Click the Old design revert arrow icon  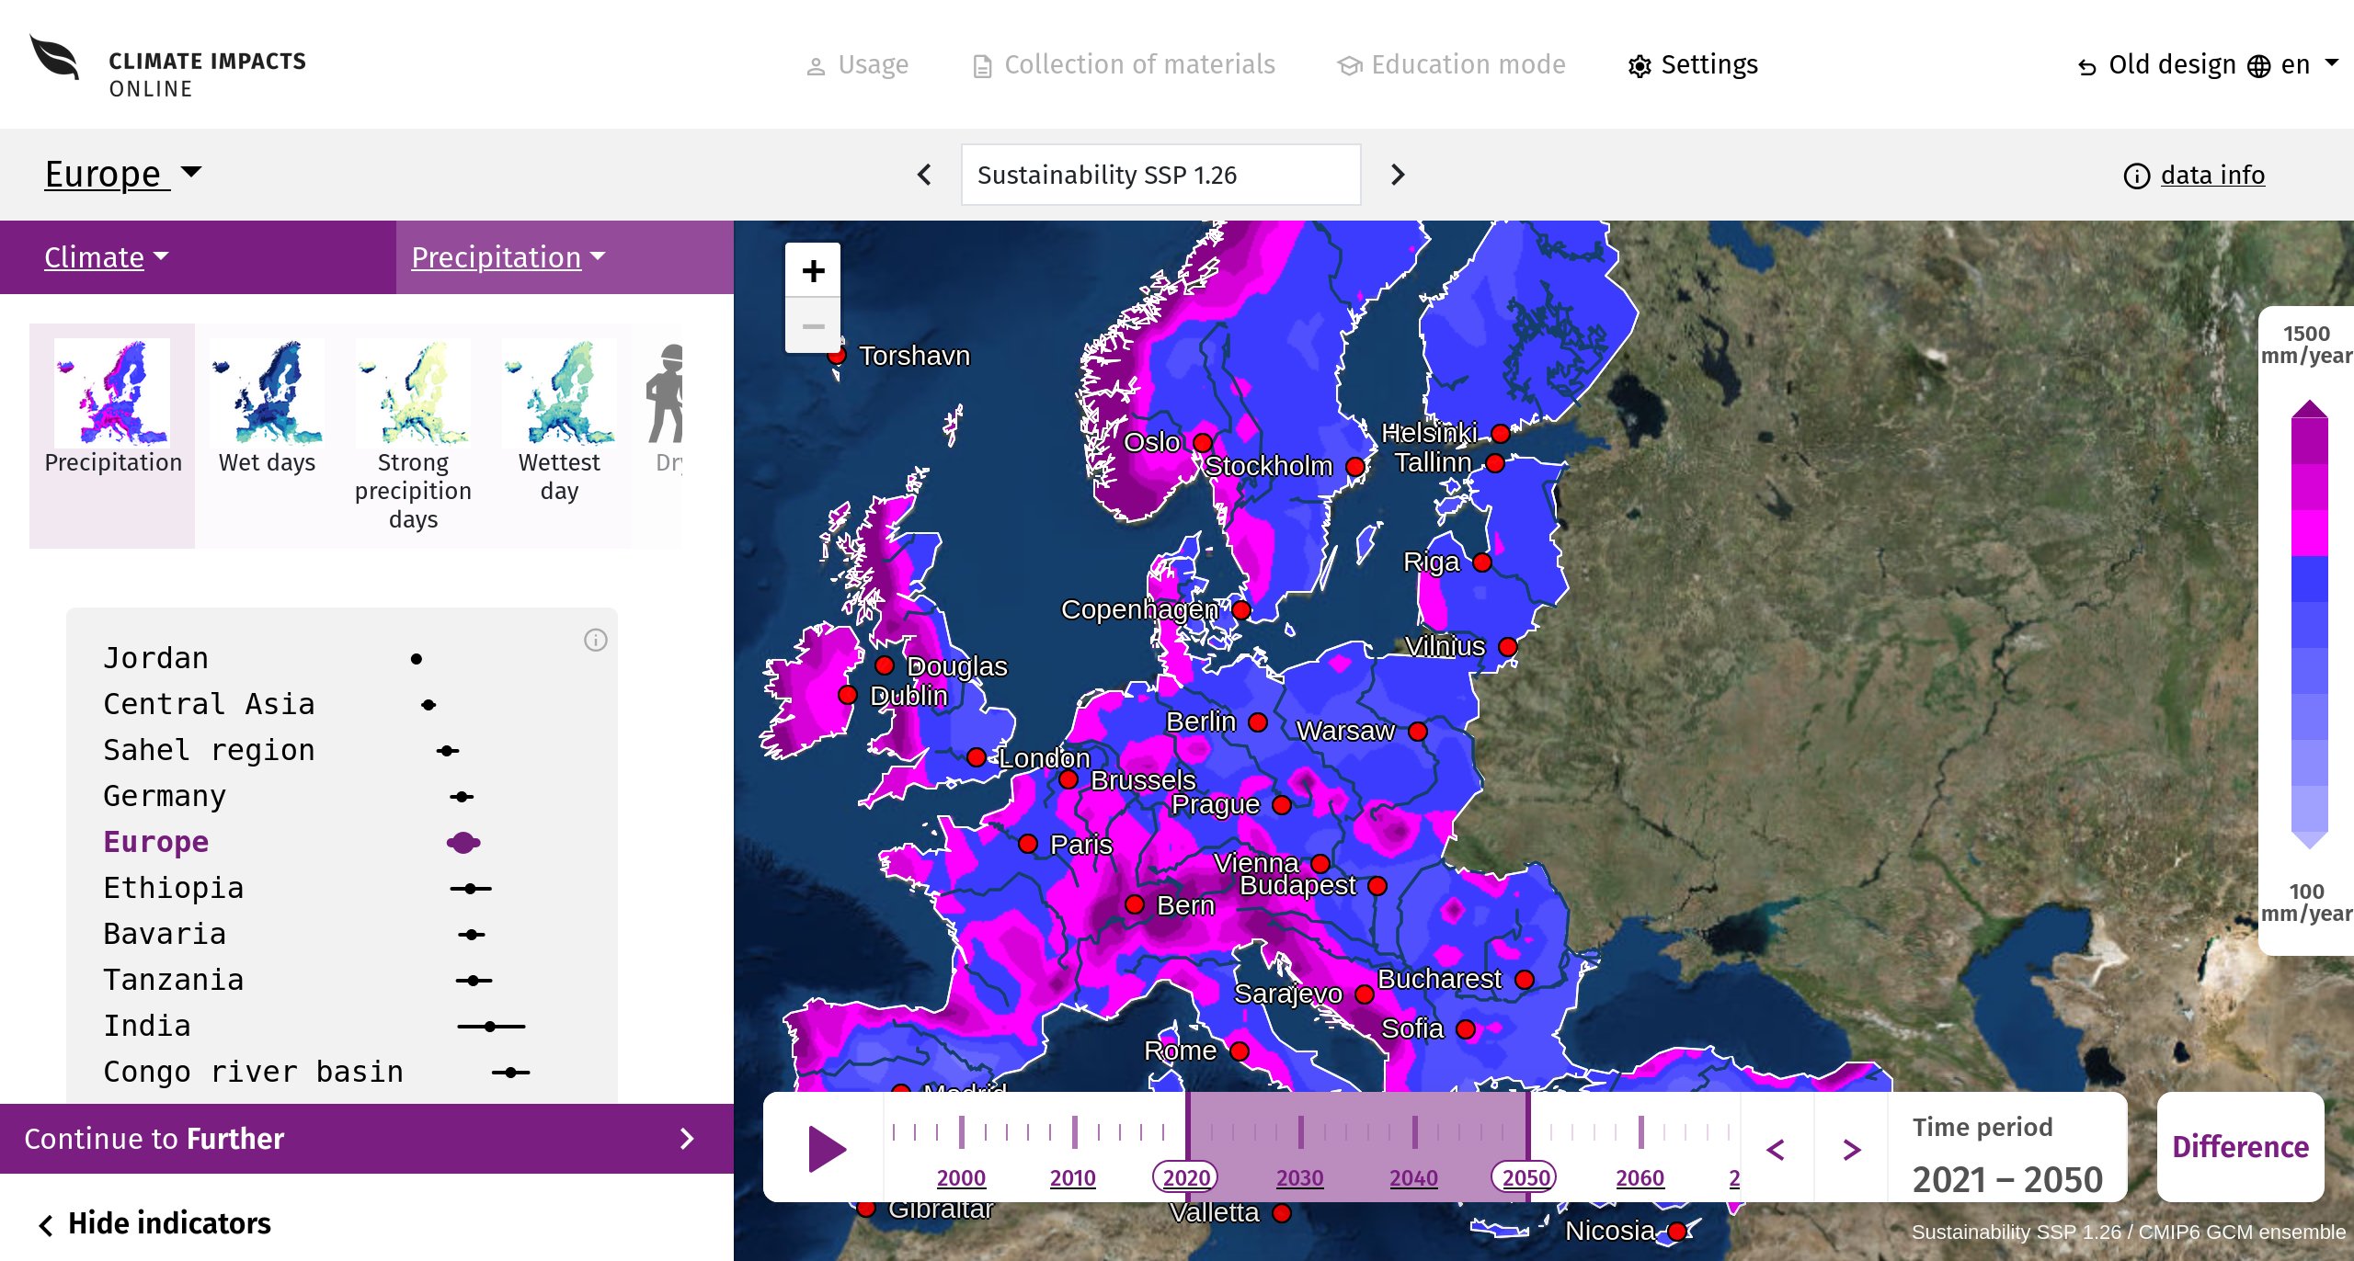click(2087, 67)
